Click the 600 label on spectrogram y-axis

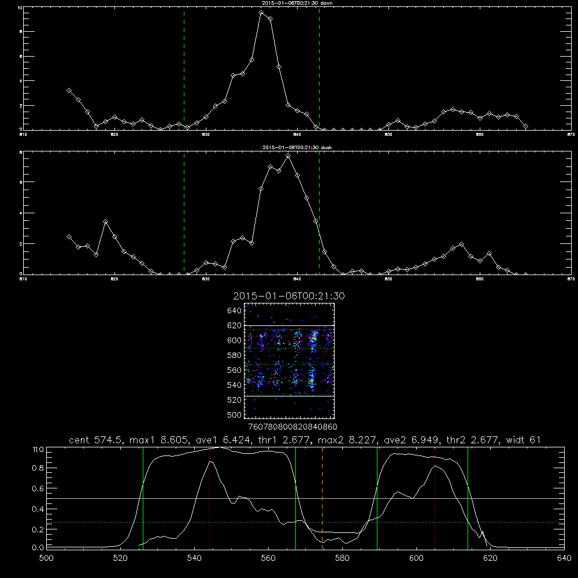pos(235,340)
